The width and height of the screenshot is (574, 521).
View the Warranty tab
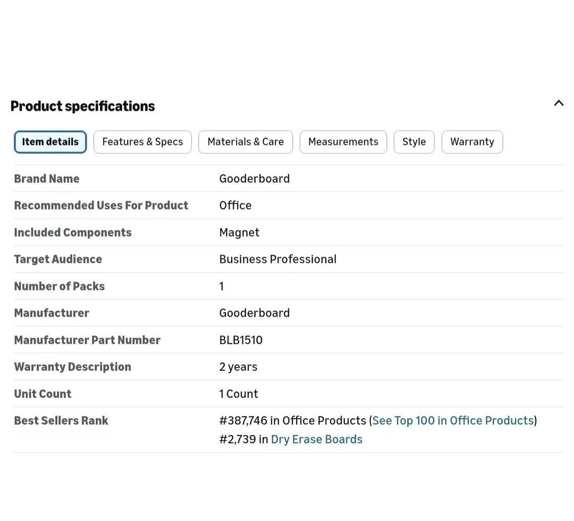(472, 142)
